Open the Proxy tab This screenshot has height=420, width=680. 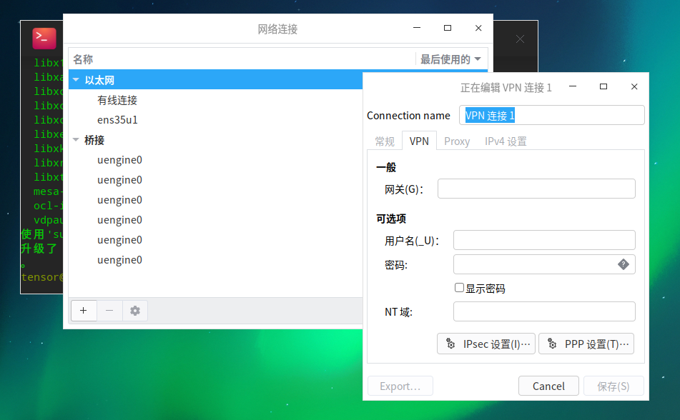point(456,141)
